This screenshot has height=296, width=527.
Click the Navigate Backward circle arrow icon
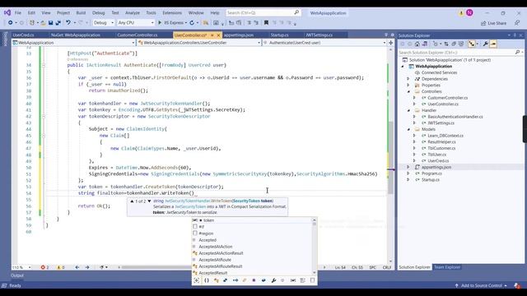pos(11,22)
